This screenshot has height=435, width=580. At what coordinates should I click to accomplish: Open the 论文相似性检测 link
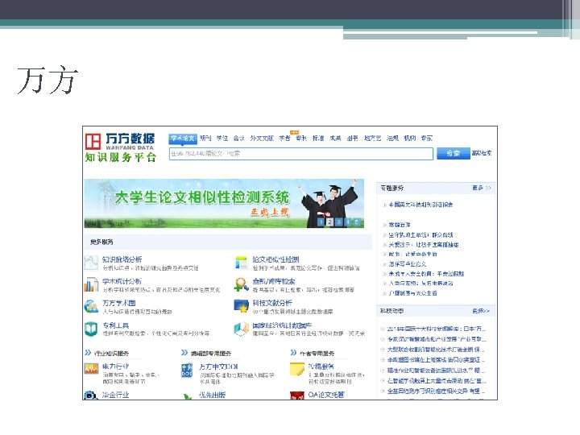pos(276,259)
